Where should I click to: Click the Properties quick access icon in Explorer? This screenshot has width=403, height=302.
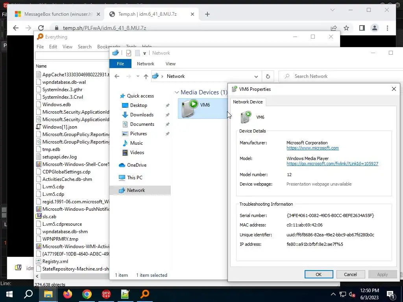tap(129, 53)
